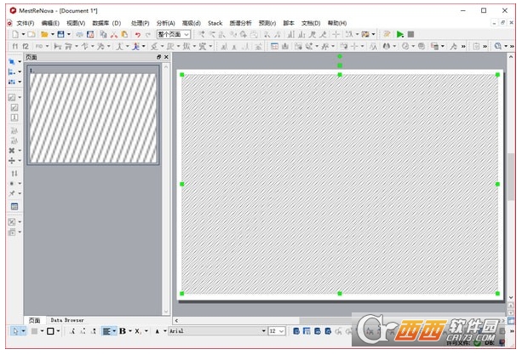Click the text color A button
Image resolution: width=522 pixels, height=355 pixels.
point(158,331)
